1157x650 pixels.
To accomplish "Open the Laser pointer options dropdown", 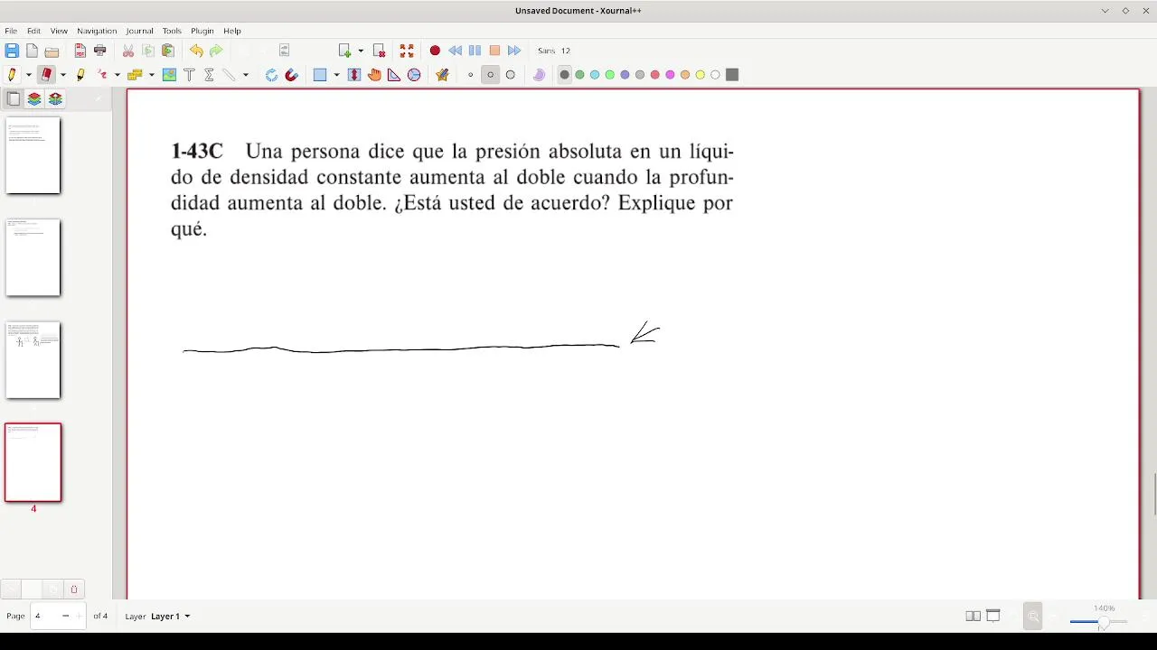I will (x=117, y=75).
